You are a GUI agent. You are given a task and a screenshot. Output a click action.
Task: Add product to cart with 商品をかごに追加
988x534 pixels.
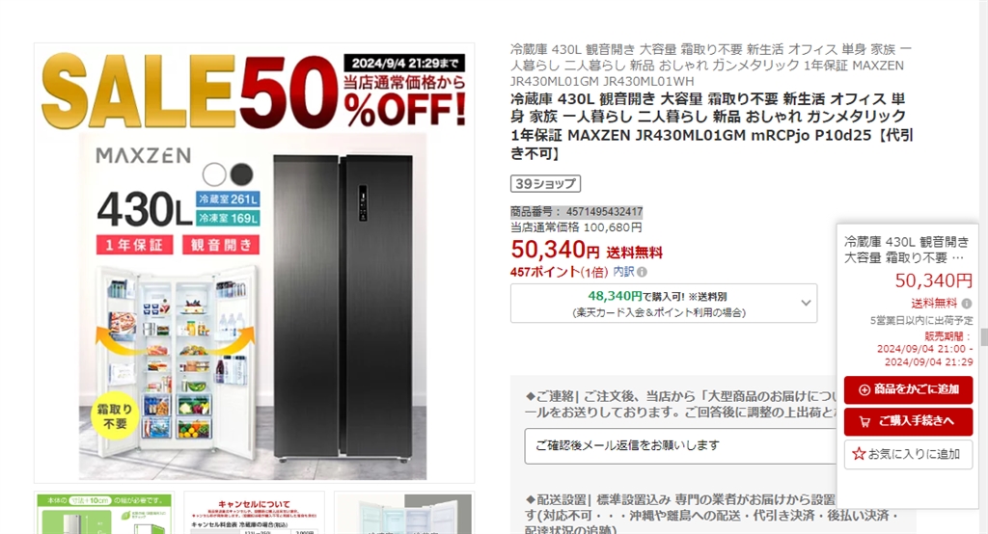click(908, 389)
